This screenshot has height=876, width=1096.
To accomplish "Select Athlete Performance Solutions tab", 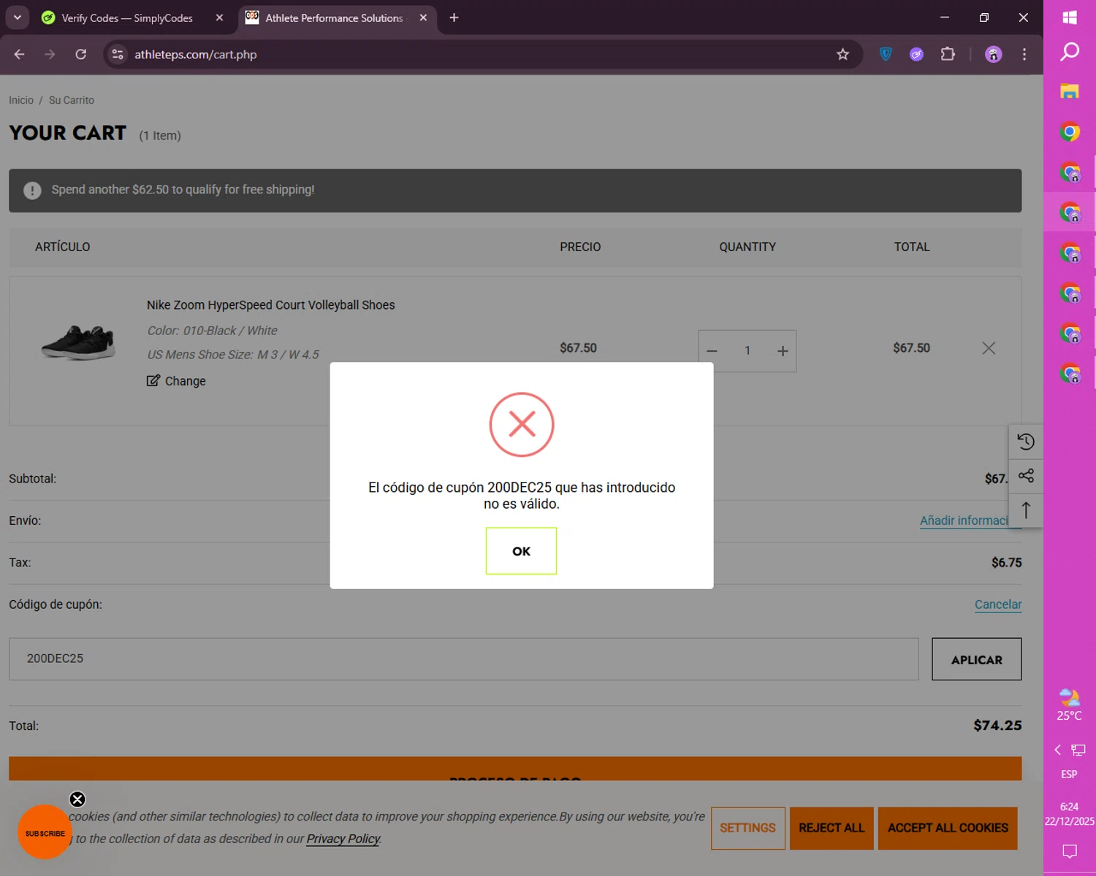I will (334, 18).
